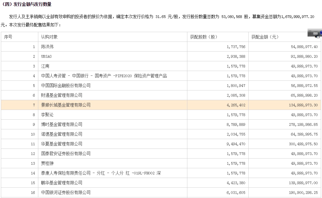Click the amount 300,499,975.50

[x=303, y=144]
